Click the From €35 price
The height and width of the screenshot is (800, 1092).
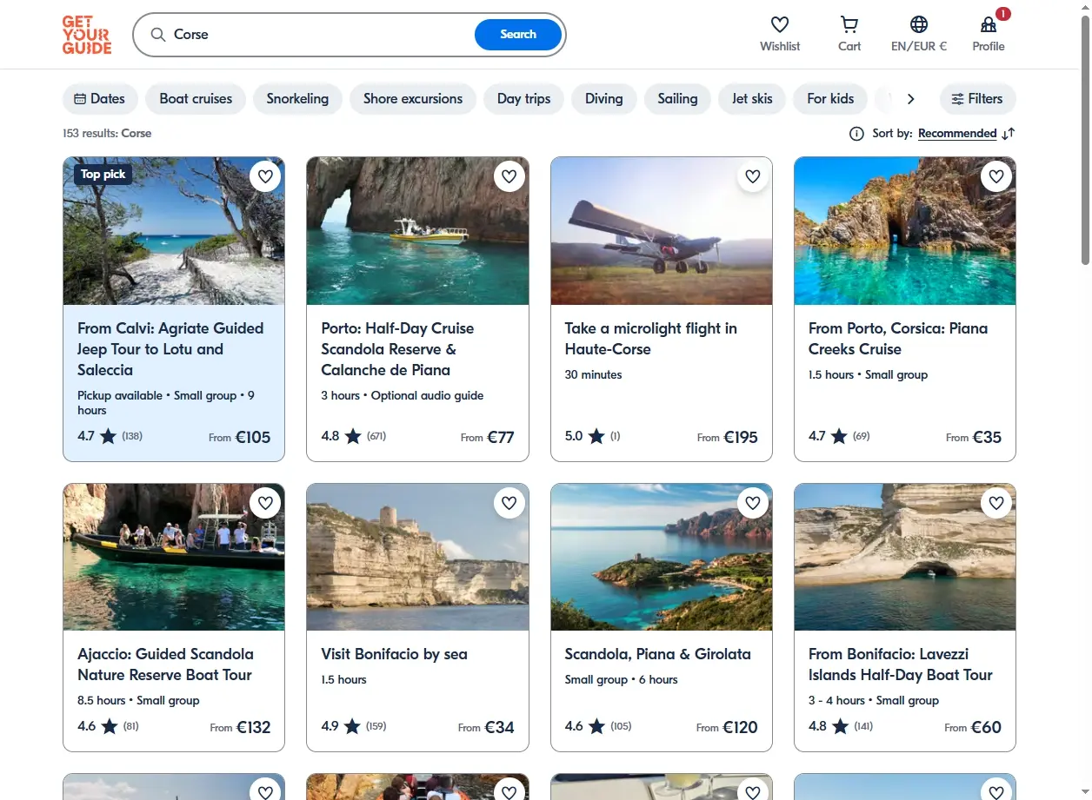(x=974, y=437)
